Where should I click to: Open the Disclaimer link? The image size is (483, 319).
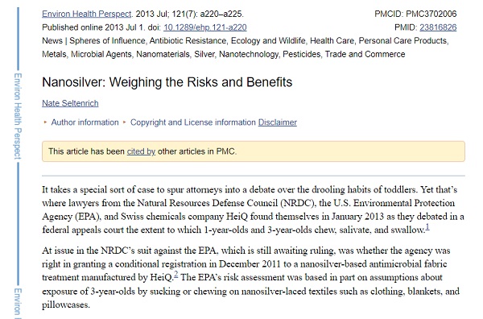coord(278,122)
